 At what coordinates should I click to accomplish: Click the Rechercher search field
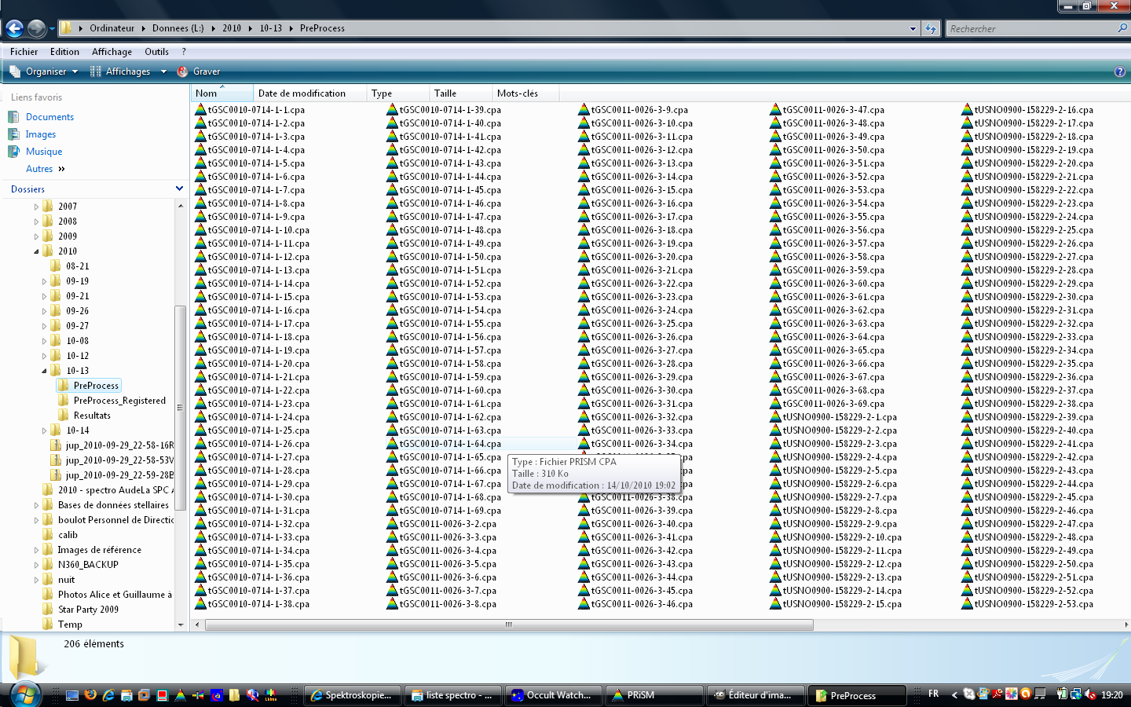pyautogui.click(x=1029, y=28)
